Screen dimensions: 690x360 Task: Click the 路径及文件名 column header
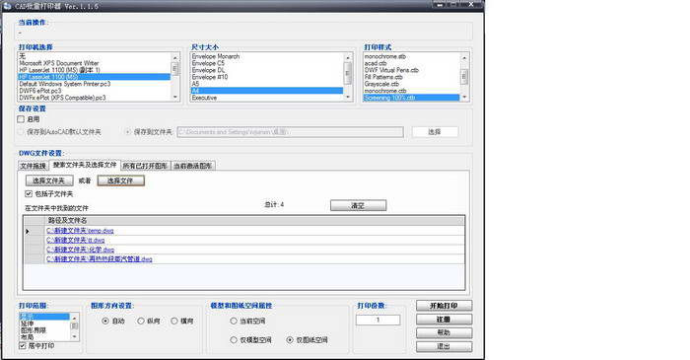(254, 220)
